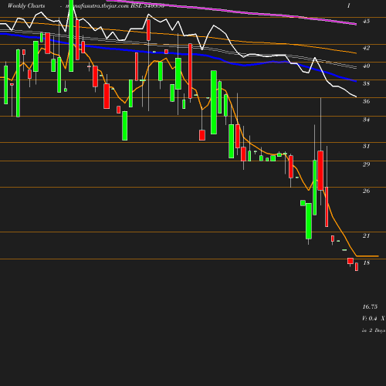The image size is (386, 386).
Task: Click the '31' price axis label
Action: tap(366, 146)
